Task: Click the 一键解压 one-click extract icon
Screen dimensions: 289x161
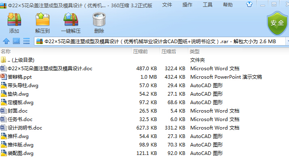Action: click(71, 19)
